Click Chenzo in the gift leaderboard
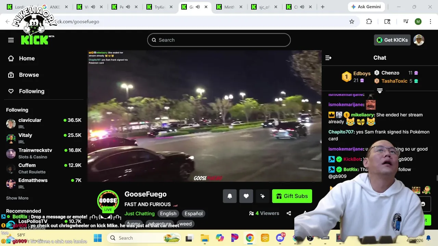Screen dimensions: 438x246 390,73
